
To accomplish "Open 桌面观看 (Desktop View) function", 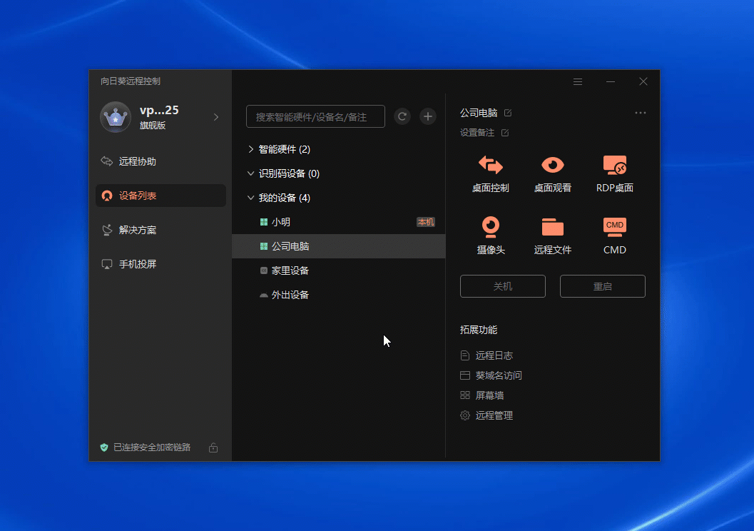I will coord(552,173).
